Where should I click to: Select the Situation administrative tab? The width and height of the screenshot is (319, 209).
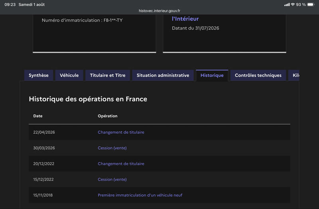(x=163, y=75)
